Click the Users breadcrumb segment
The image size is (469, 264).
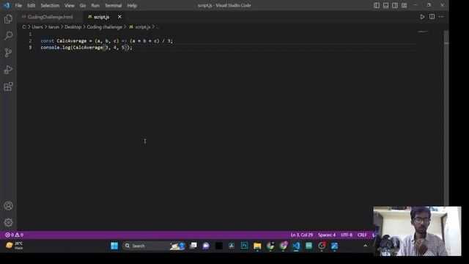click(x=37, y=27)
